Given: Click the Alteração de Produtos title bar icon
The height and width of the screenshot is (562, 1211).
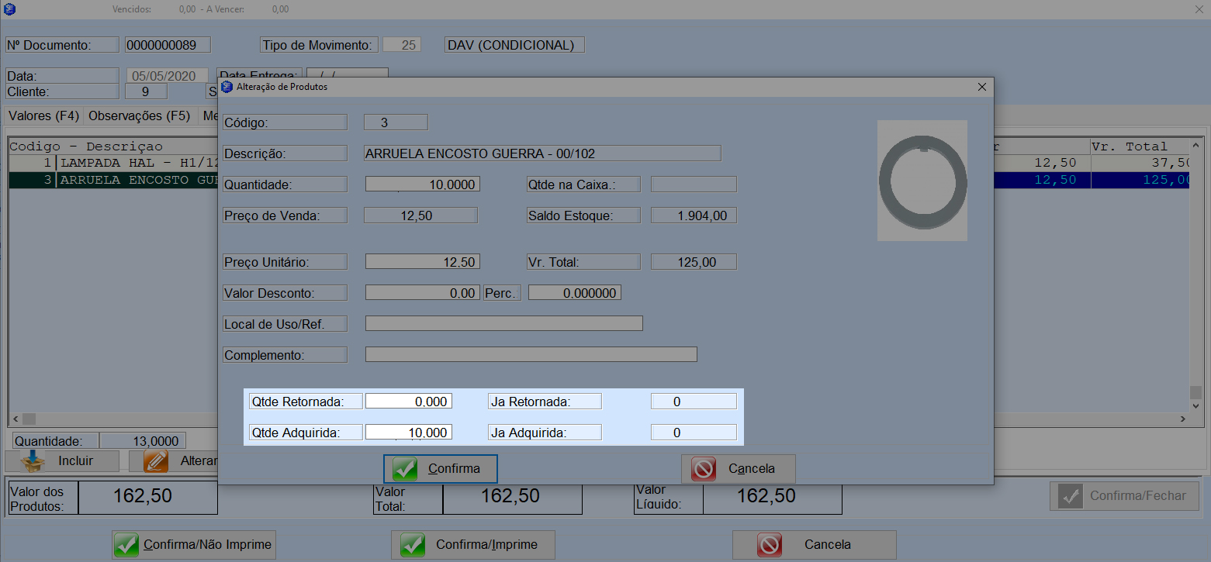Looking at the screenshot, I should pos(227,87).
